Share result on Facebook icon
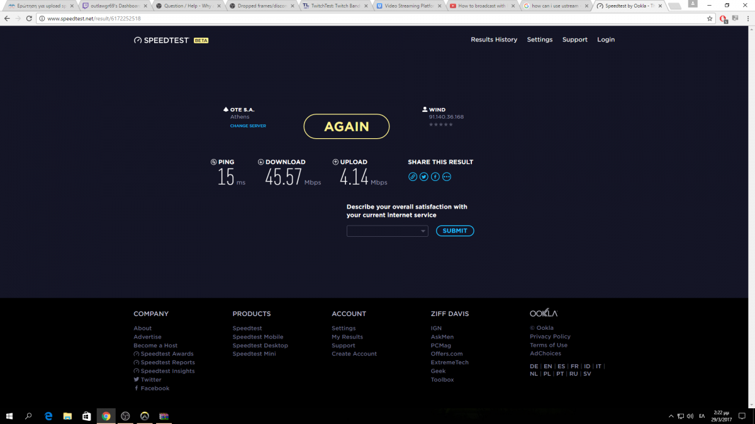The height and width of the screenshot is (424, 755). [x=435, y=177]
